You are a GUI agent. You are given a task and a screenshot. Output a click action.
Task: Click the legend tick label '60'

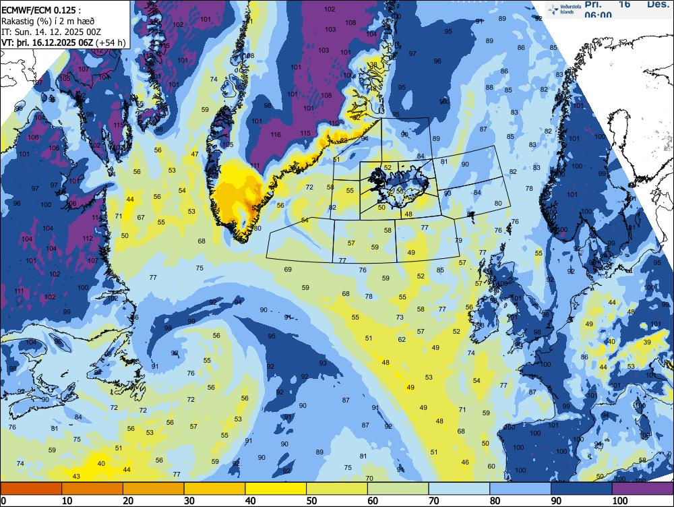click(372, 500)
